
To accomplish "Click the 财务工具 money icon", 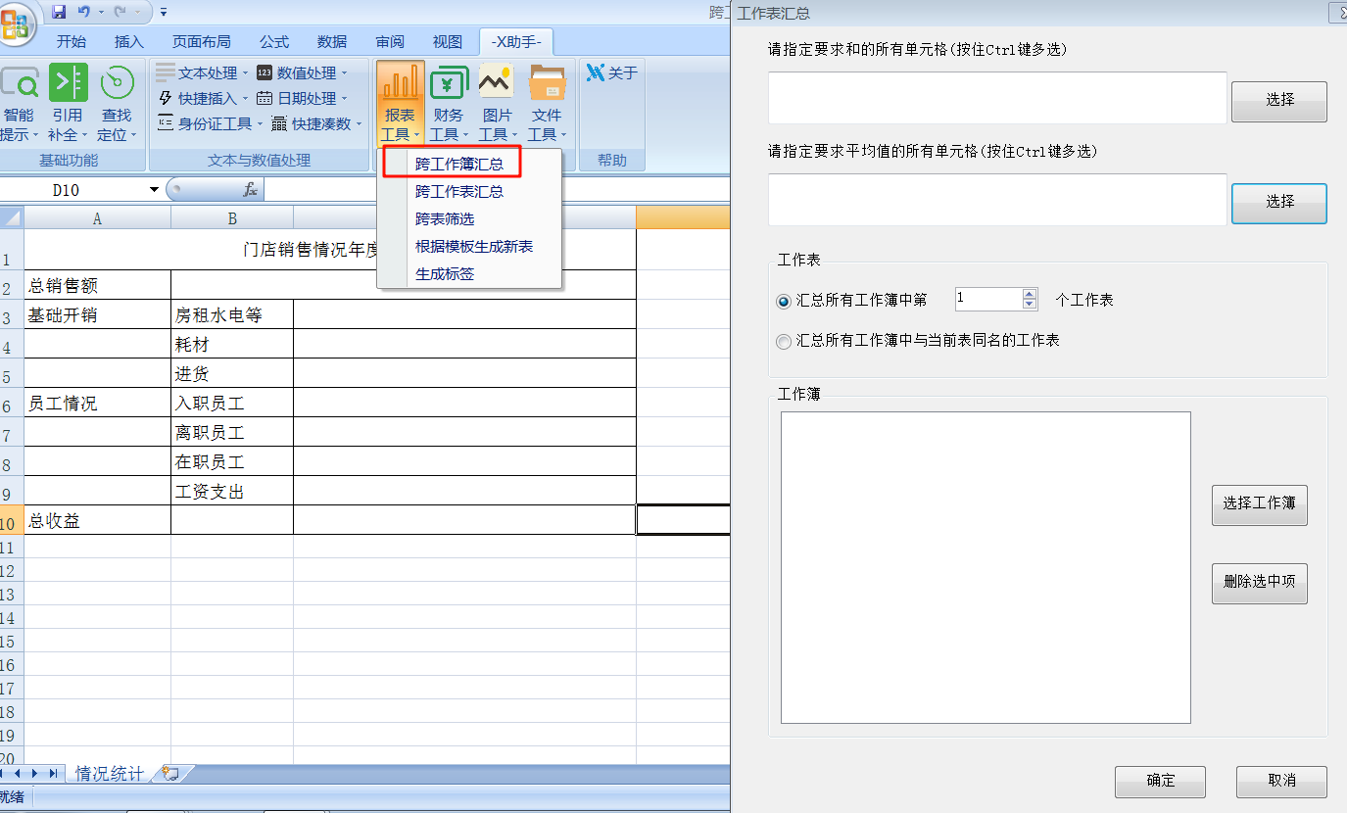I will [449, 81].
